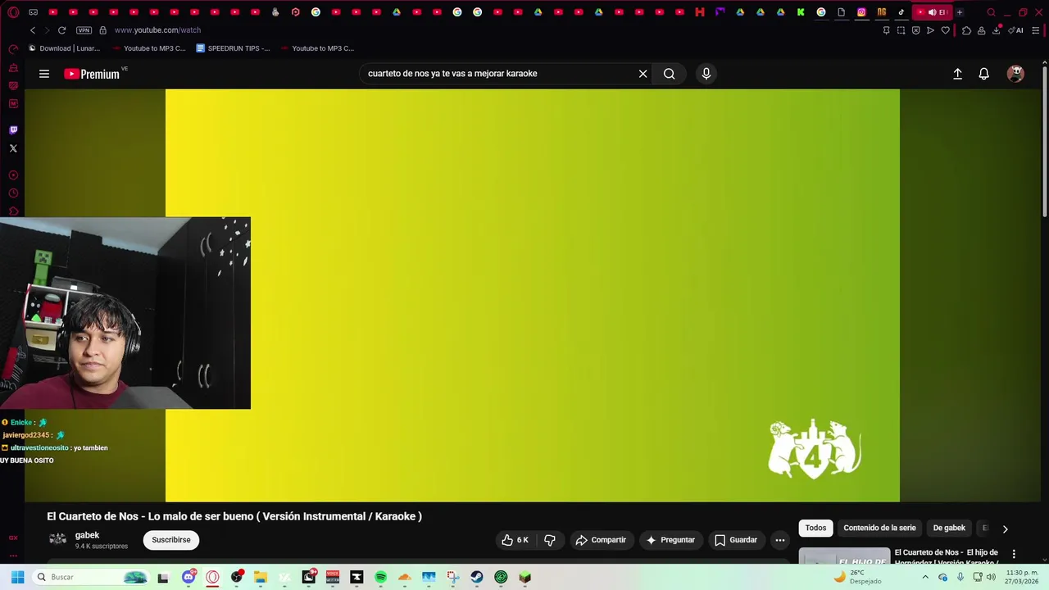Open Steam from the taskbar
Screen dimensions: 1049x590
tap(477, 577)
